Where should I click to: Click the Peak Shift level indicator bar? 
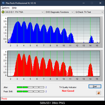point(31,91)
